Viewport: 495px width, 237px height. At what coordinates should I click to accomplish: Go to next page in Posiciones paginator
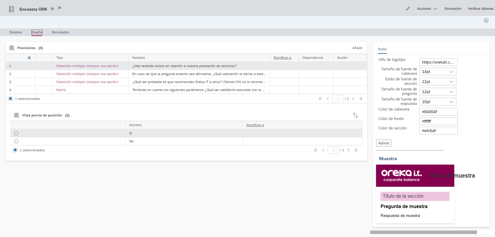[x=353, y=99]
